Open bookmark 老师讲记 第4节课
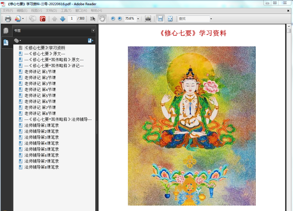Viewport: 293px width, 211px height. 40,89
